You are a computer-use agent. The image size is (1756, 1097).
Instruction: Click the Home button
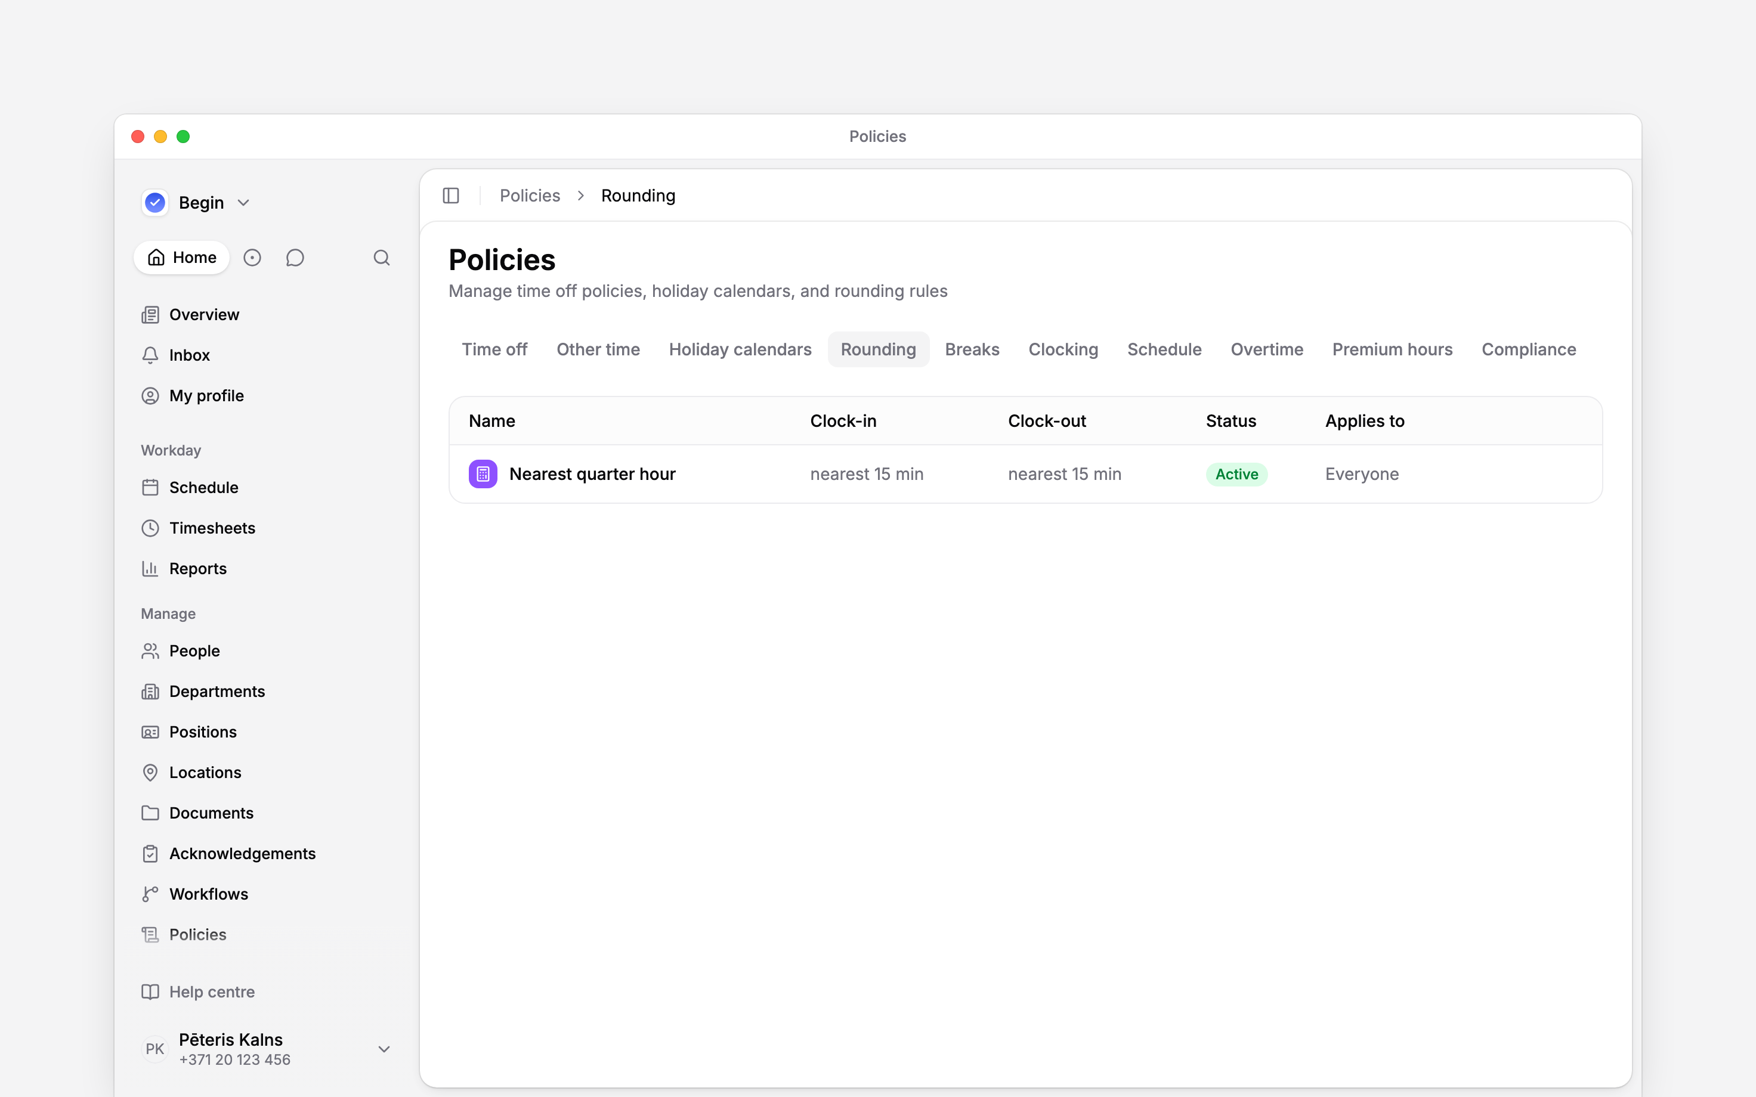point(181,258)
